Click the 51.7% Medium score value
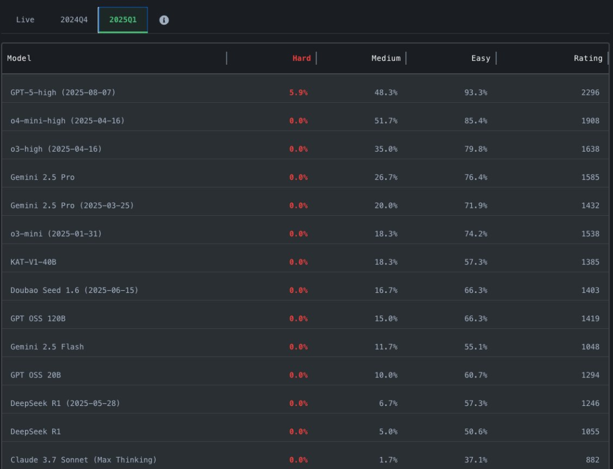 [386, 121]
